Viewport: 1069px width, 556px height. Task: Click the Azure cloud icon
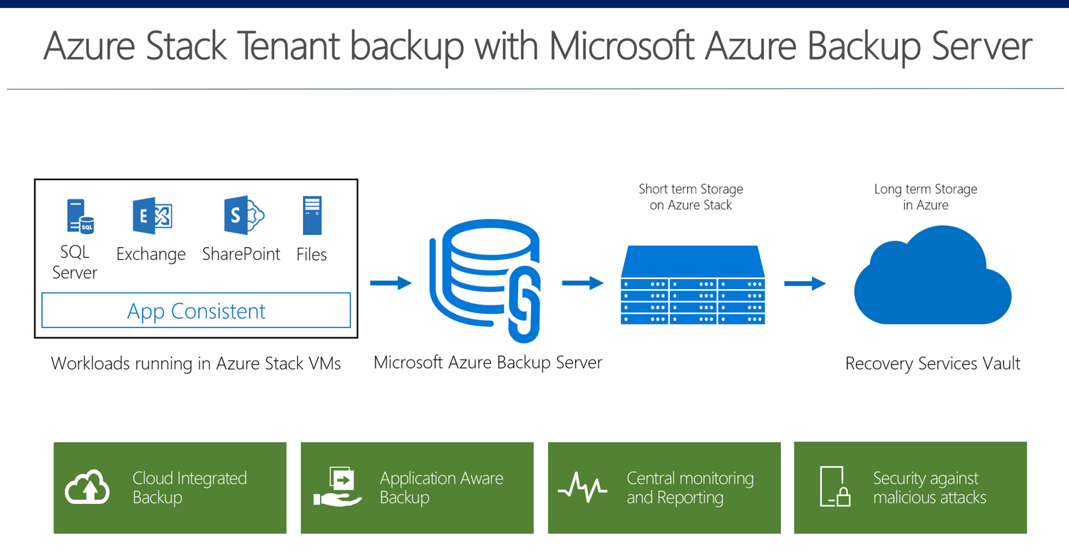coord(933,275)
